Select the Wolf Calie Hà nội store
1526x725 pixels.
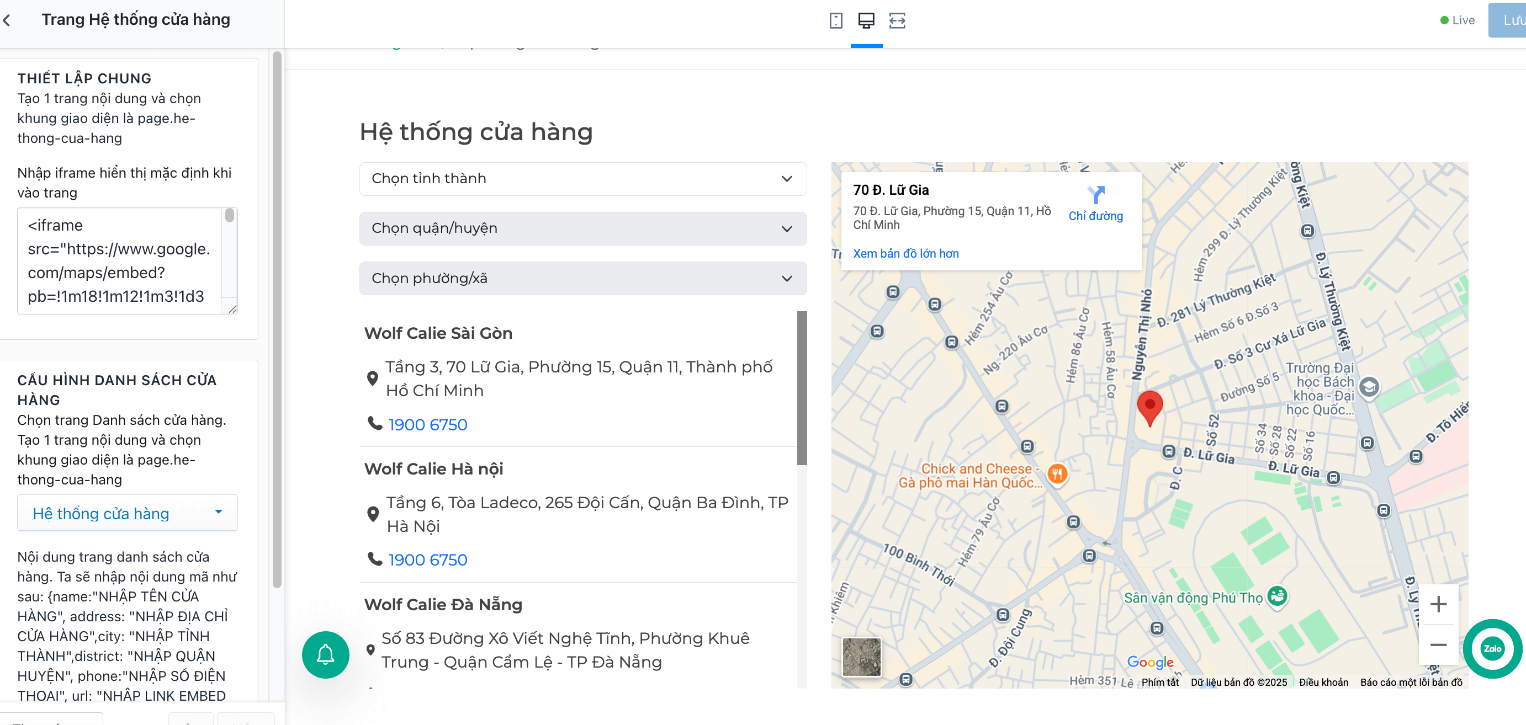[433, 469]
